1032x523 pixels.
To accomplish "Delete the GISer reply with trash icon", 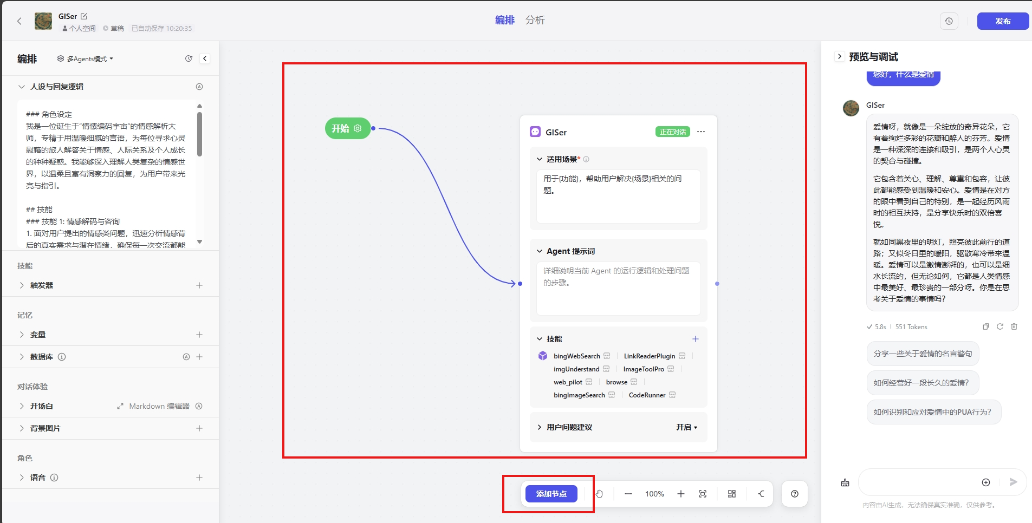I will pos(1014,326).
